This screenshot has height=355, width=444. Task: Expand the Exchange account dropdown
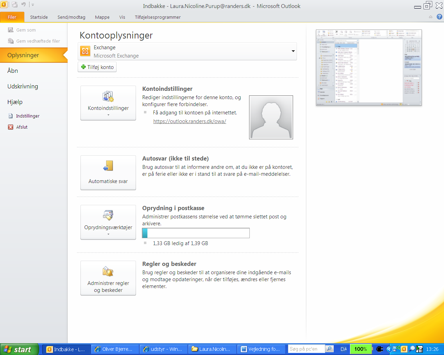293,51
